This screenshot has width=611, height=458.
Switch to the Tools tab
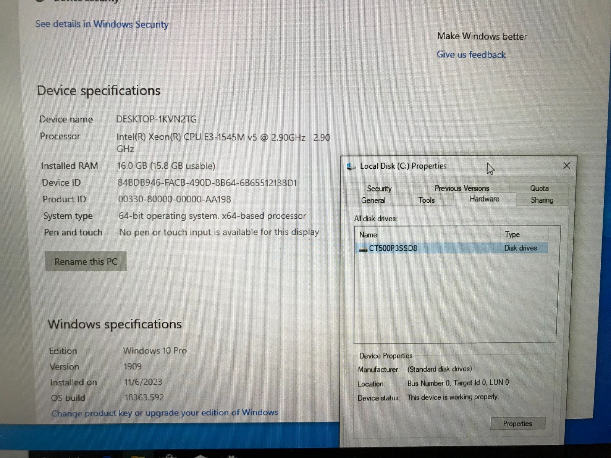pyautogui.click(x=426, y=200)
